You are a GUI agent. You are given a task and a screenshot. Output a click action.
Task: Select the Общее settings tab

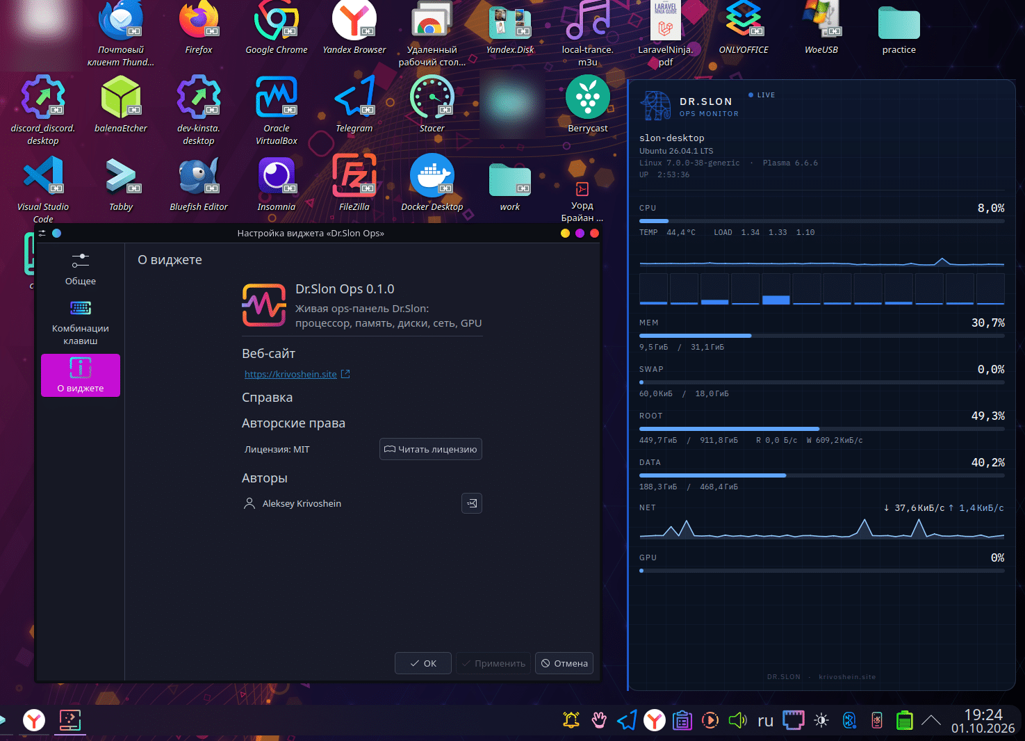point(81,269)
